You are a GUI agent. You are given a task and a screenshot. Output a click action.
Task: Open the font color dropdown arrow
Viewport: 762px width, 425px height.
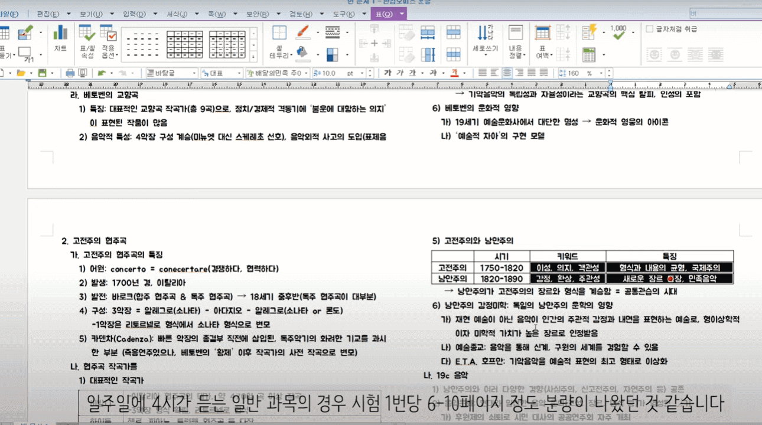465,73
